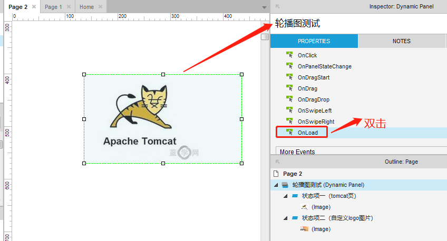Viewport: 447px width, 241px height.
Task: Click the OnSwipeRight event icon
Action: pos(289,121)
